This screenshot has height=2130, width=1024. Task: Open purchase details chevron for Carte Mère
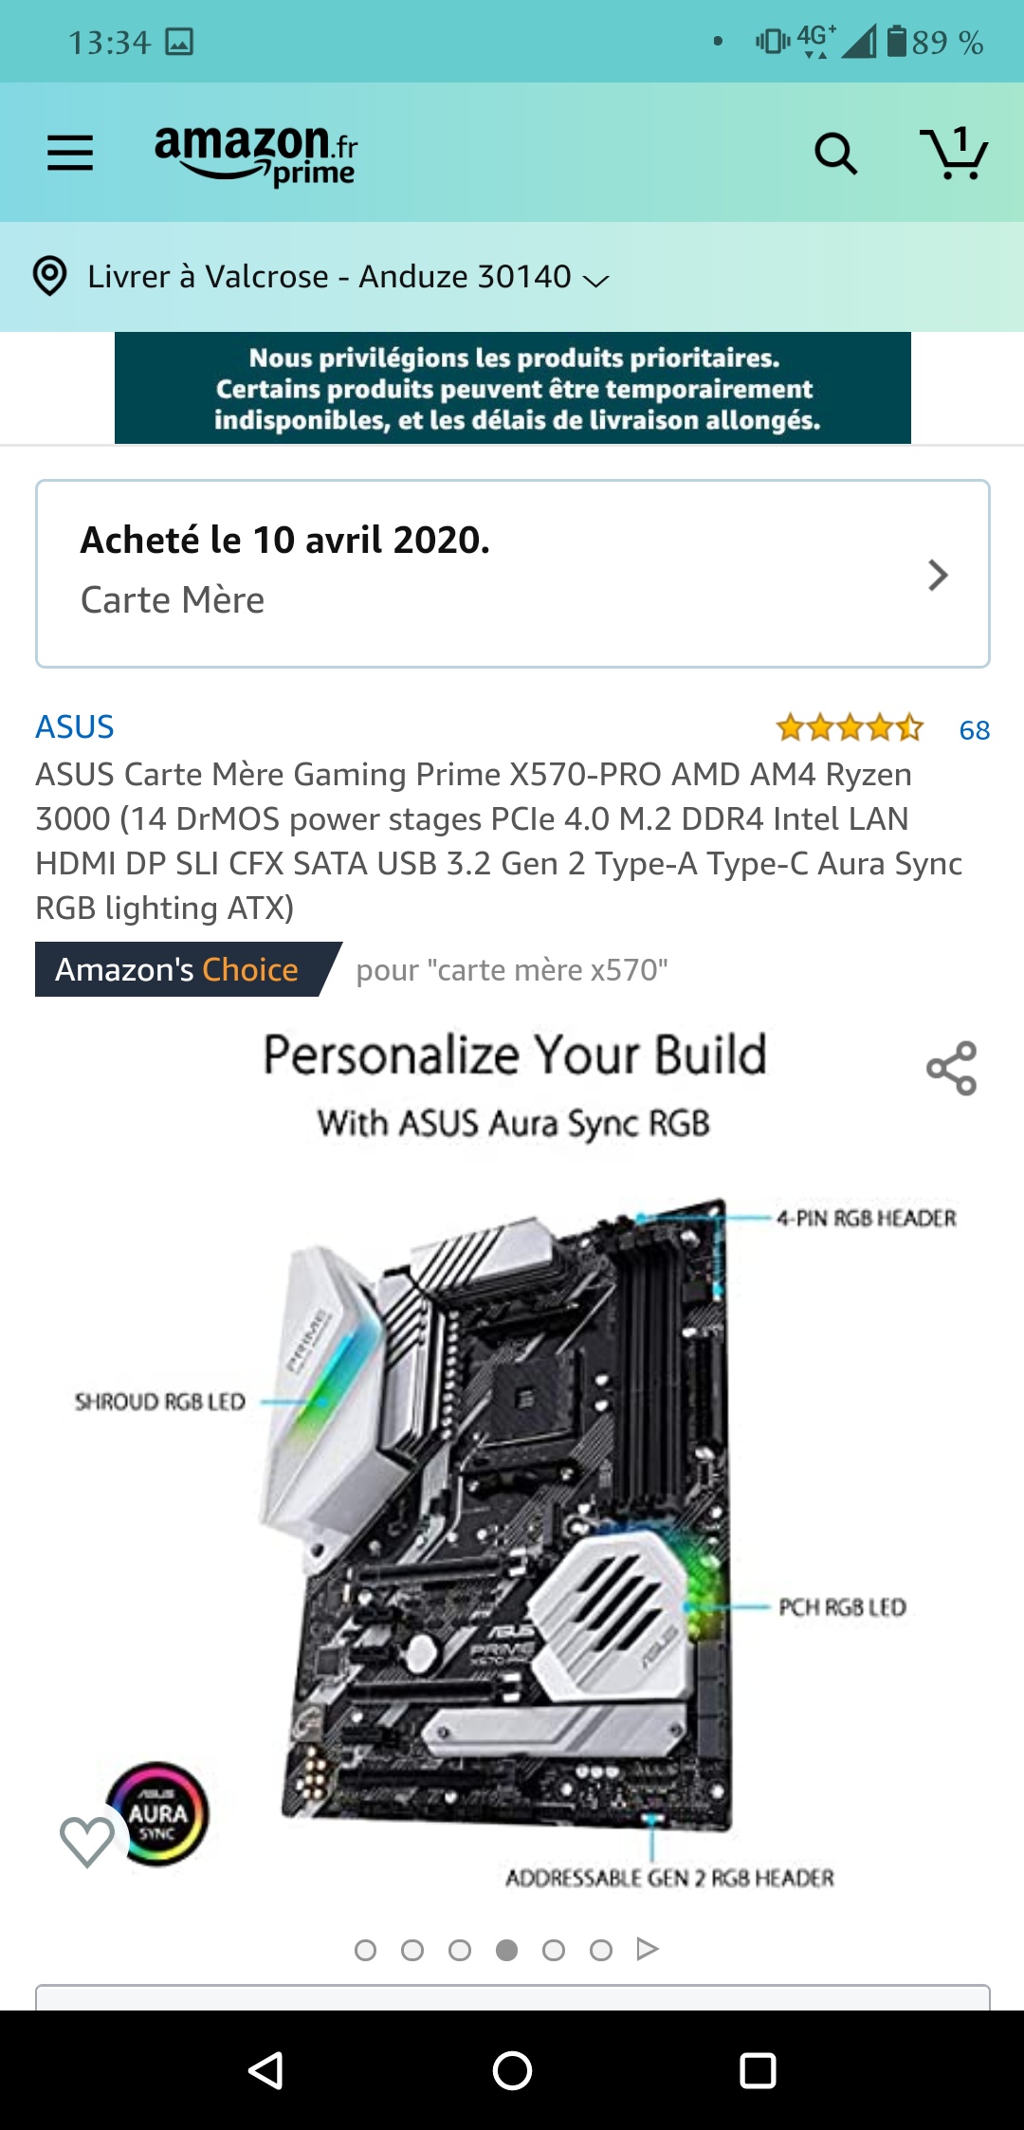point(938,575)
